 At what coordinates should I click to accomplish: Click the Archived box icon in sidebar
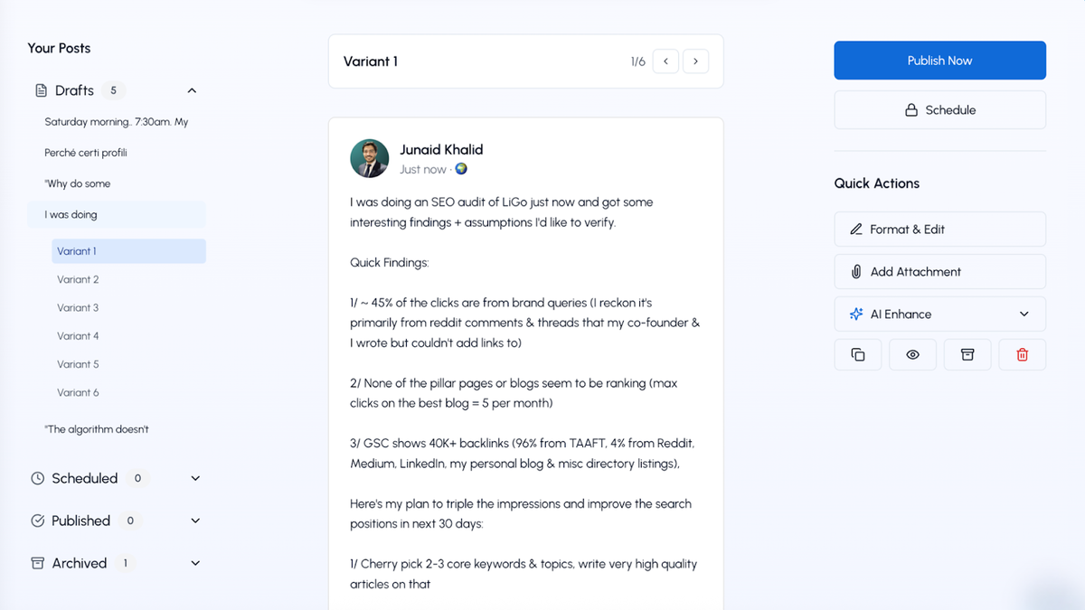pyautogui.click(x=38, y=563)
